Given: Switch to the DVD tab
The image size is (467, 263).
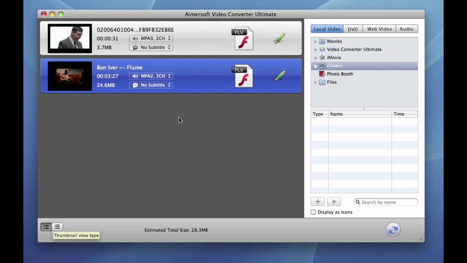Looking at the screenshot, I should point(353,29).
